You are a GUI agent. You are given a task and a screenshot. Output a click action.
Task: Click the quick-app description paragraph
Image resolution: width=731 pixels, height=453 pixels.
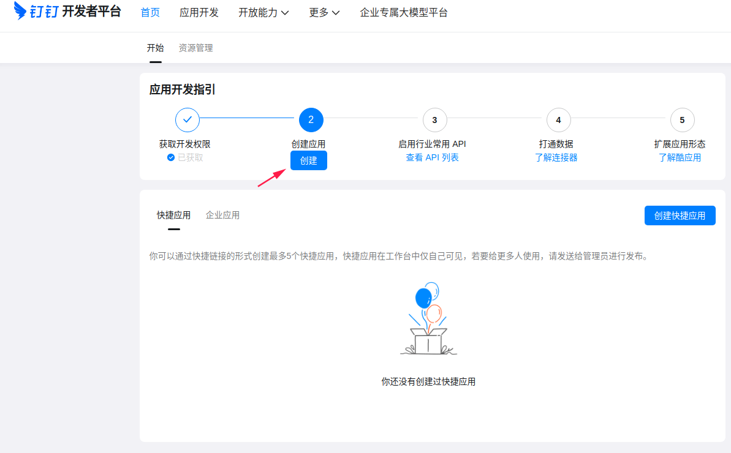(400, 256)
